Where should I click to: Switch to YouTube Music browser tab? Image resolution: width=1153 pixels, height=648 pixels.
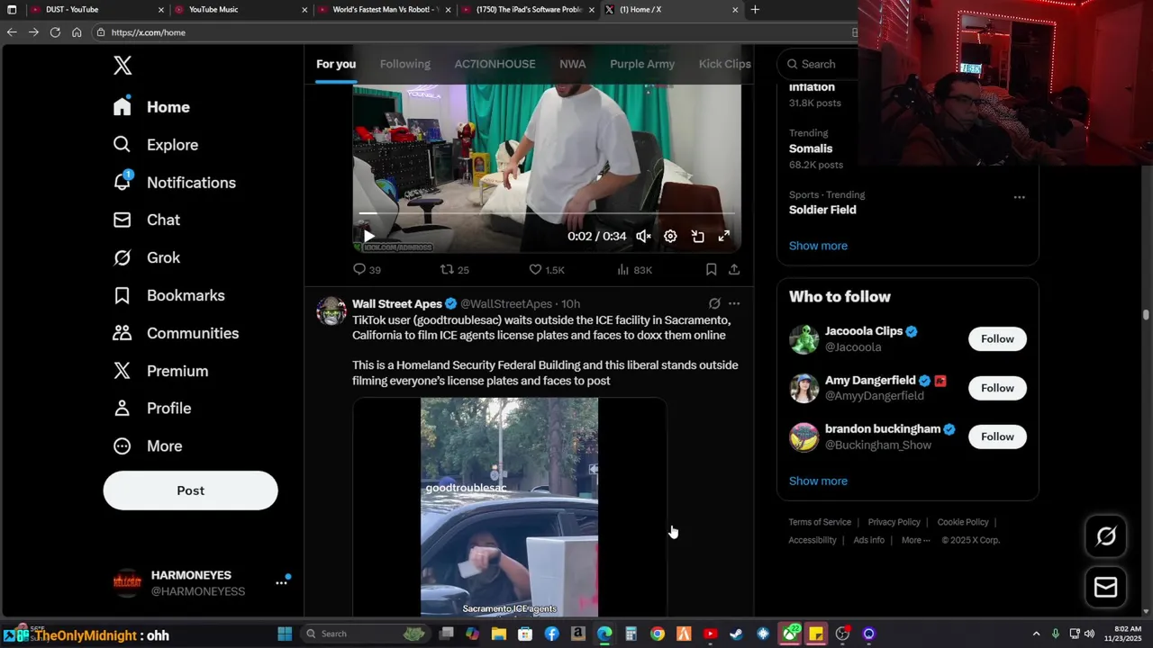[241, 10]
